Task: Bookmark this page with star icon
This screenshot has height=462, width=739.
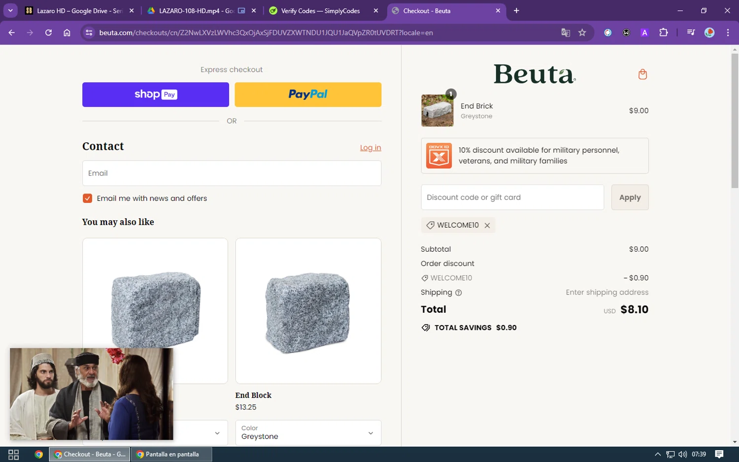Action: point(582,33)
